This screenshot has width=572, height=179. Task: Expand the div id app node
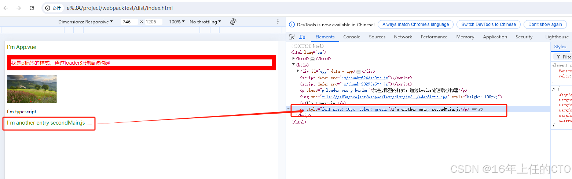pos(298,71)
